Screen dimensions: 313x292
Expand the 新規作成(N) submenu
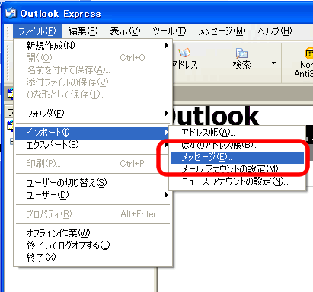(x=93, y=46)
